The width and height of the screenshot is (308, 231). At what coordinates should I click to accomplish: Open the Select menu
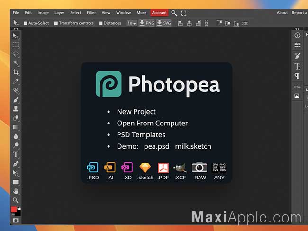click(x=76, y=13)
